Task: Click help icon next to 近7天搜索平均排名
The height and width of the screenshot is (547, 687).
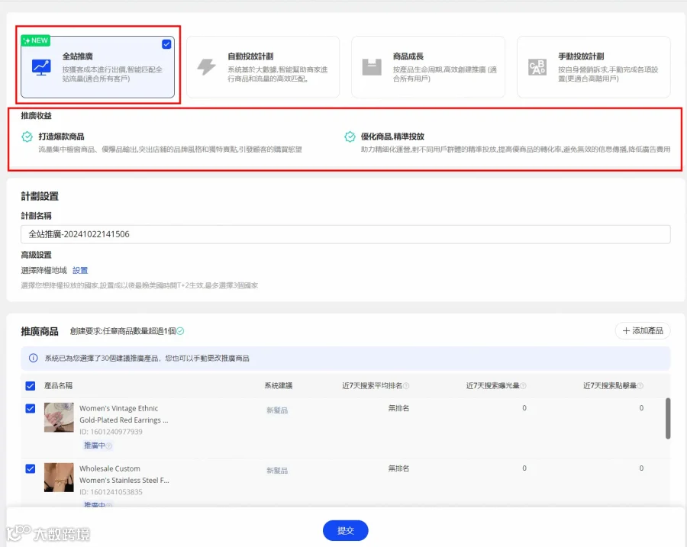Action: click(406, 386)
